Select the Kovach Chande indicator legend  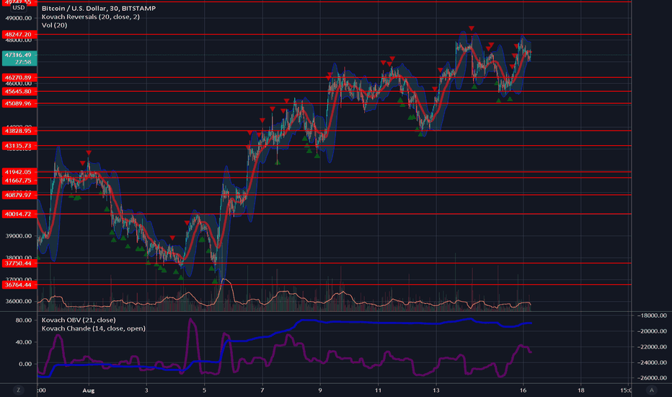(94, 328)
